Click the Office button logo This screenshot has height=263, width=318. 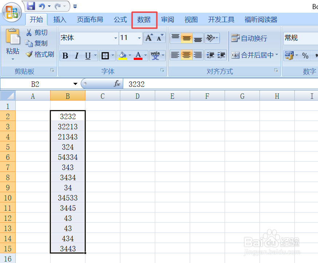click(12, 12)
